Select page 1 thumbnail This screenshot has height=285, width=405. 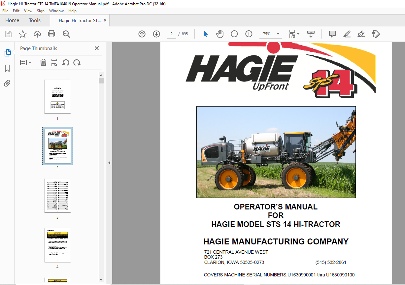click(57, 96)
